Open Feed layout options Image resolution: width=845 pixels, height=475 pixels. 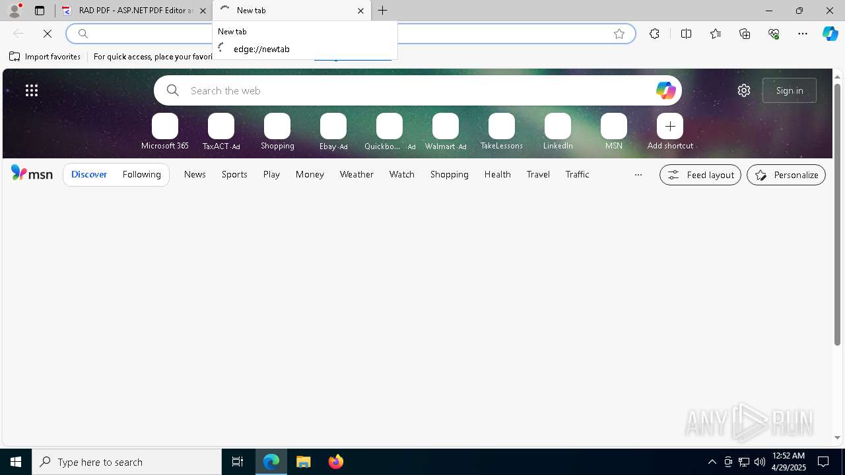pos(700,175)
